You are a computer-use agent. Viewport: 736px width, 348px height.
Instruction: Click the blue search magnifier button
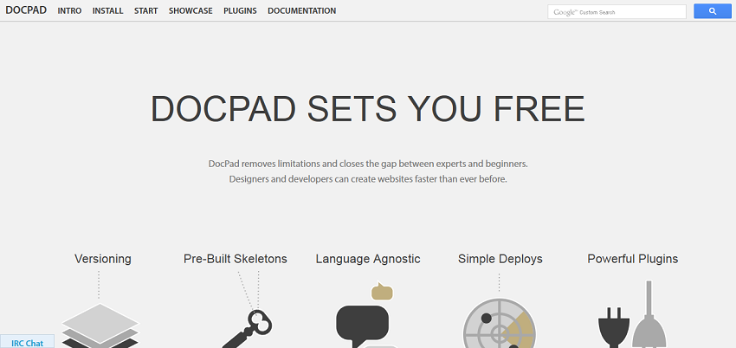click(713, 11)
